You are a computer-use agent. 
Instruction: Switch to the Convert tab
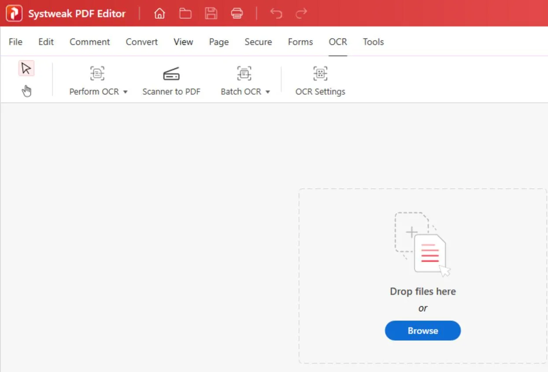pyautogui.click(x=141, y=42)
